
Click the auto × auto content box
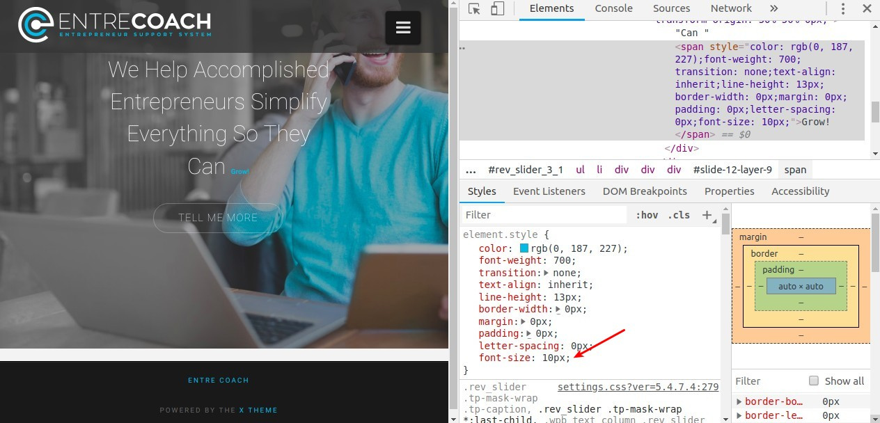801,286
